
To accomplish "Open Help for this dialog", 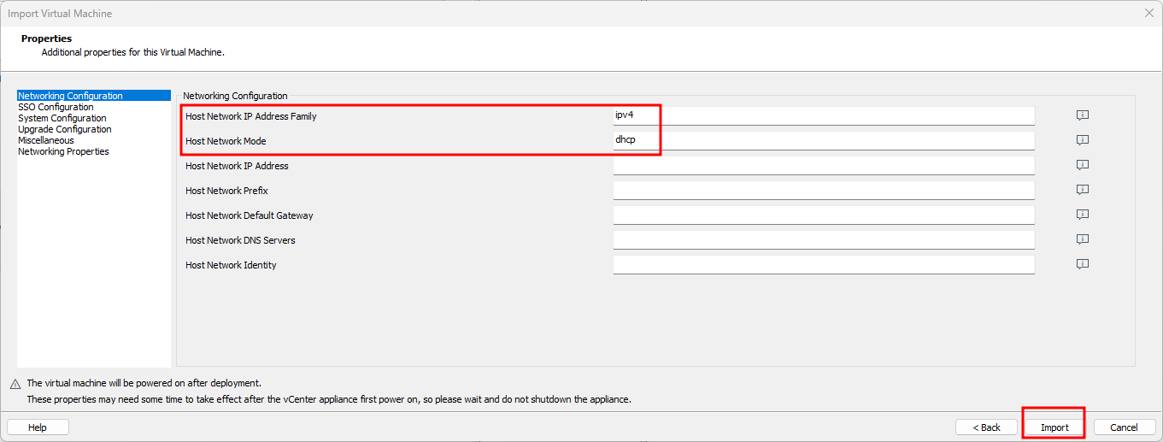I will pyautogui.click(x=38, y=427).
